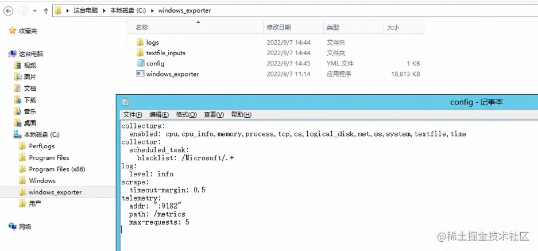Click the 'max-requests: 5' line
Screen dimensions: 538x251
159,222
